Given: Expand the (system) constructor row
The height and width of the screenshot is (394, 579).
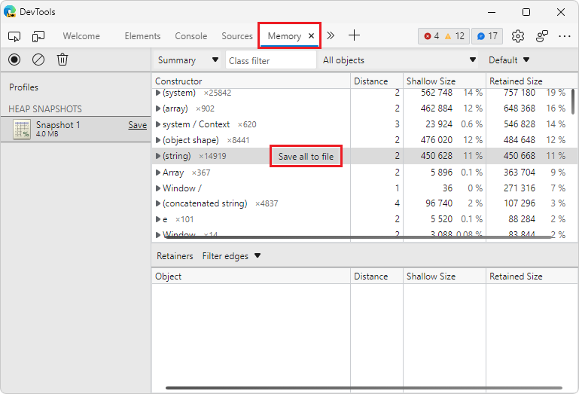Looking at the screenshot, I should (158, 93).
